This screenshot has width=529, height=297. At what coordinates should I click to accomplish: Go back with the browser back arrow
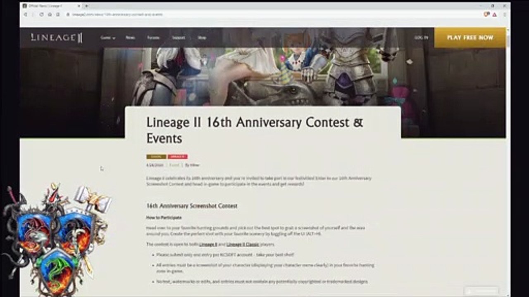(26, 14)
